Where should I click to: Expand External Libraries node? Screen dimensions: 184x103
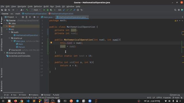coord(5,53)
